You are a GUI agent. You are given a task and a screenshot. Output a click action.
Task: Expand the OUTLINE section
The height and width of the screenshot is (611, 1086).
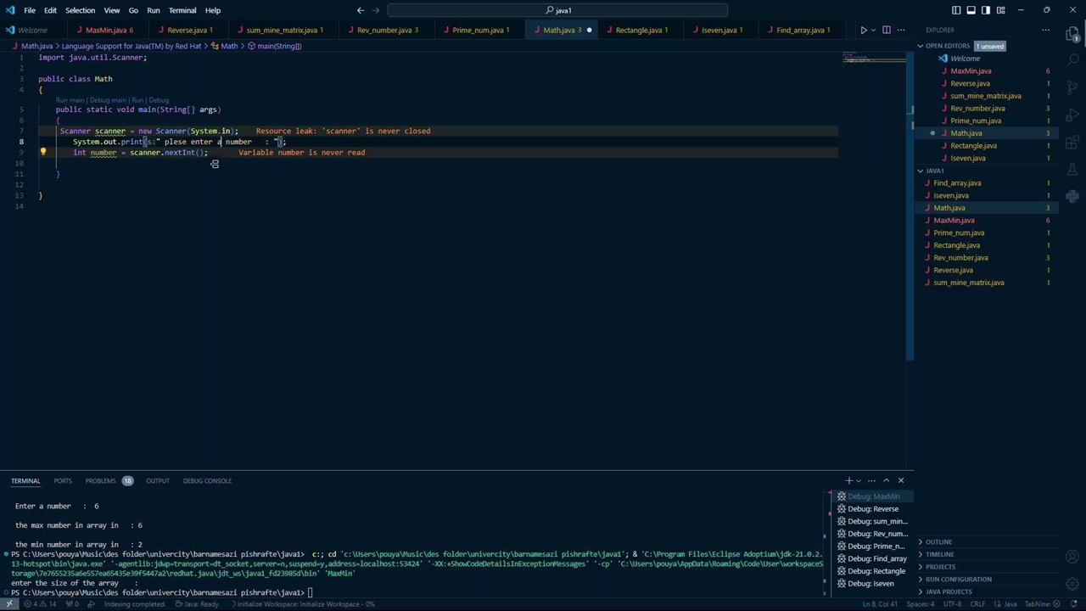point(938,541)
